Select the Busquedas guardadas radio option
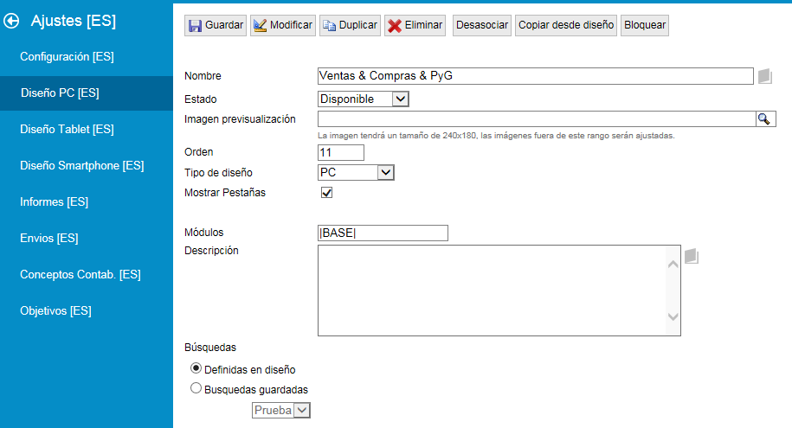 click(x=196, y=389)
